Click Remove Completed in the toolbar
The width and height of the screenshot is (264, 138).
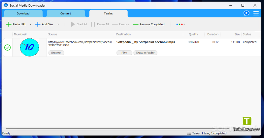pos(148,24)
